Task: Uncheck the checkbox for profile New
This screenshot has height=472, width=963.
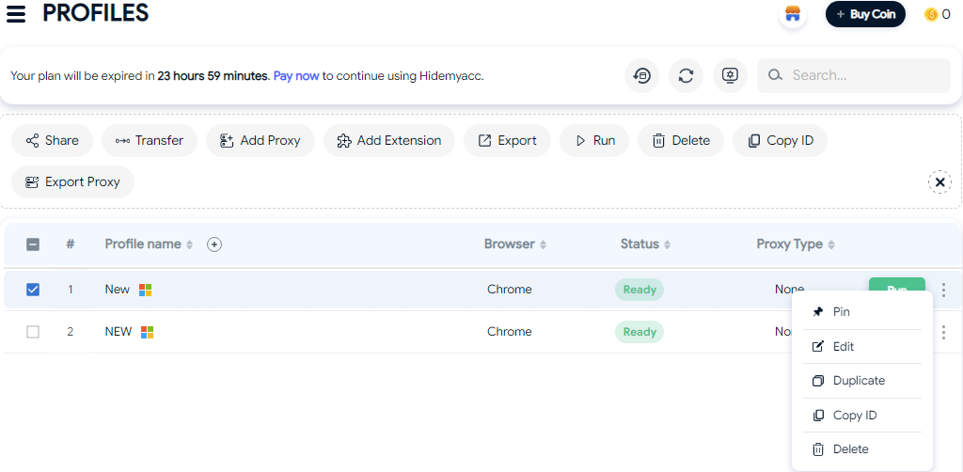Action: [33, 289]
